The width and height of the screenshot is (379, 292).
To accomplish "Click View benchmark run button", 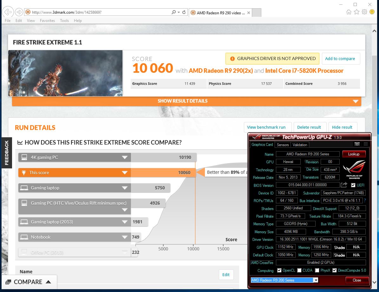I will tap(268, 127).
